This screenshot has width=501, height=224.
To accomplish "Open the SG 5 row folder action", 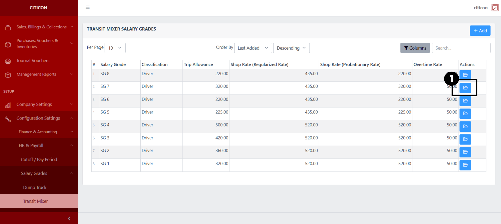I will (x=465, y=113).
